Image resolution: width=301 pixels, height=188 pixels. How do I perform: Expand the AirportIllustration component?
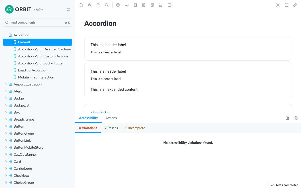(37, 84)
